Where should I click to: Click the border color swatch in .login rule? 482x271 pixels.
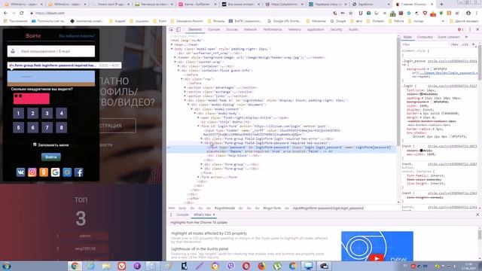pyautogui.click(x=444, y=114)
